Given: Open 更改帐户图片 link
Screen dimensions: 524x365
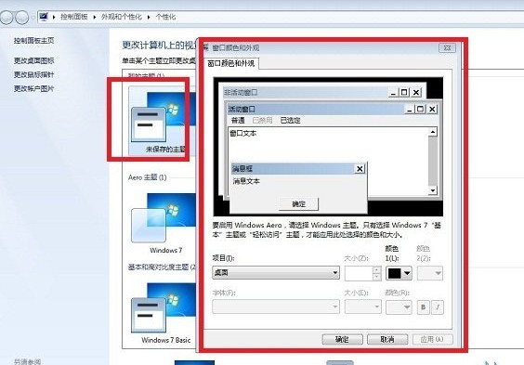Looking at the screenshot, I should [x=33, y=88].
